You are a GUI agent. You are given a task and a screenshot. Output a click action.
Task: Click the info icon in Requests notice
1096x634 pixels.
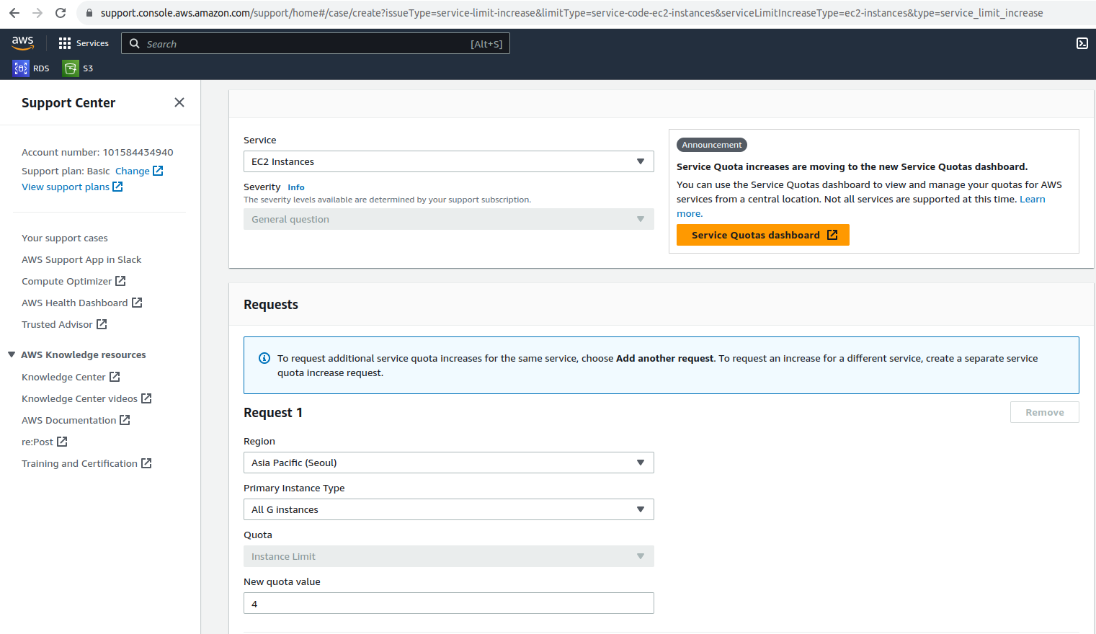tap(264, 358)
